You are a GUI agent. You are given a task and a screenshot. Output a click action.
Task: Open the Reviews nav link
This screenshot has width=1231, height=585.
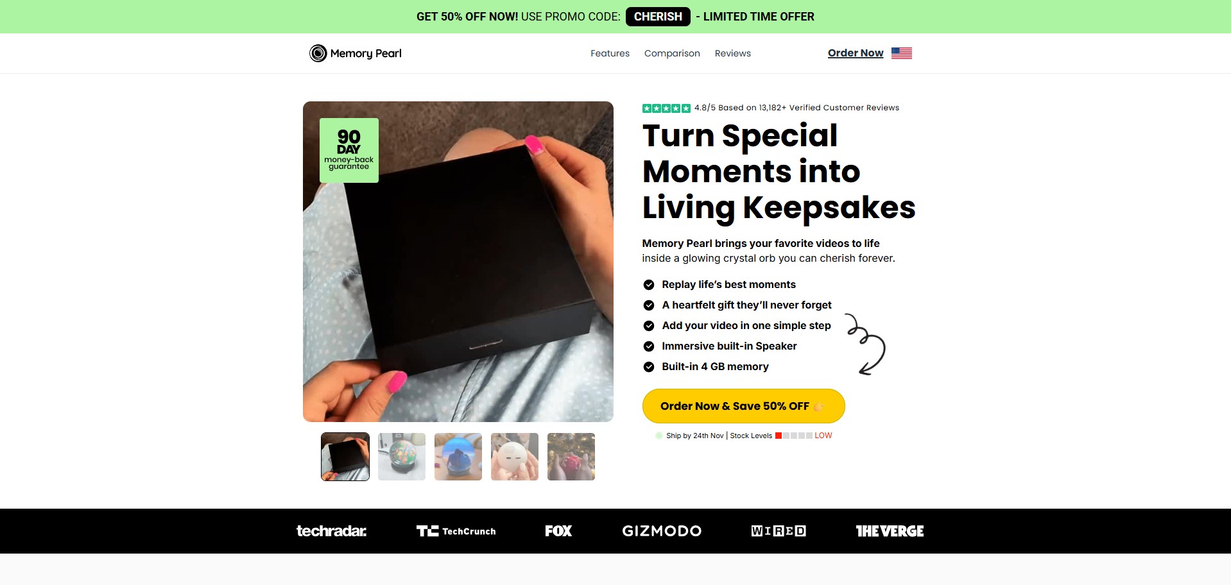click(732, 53)
